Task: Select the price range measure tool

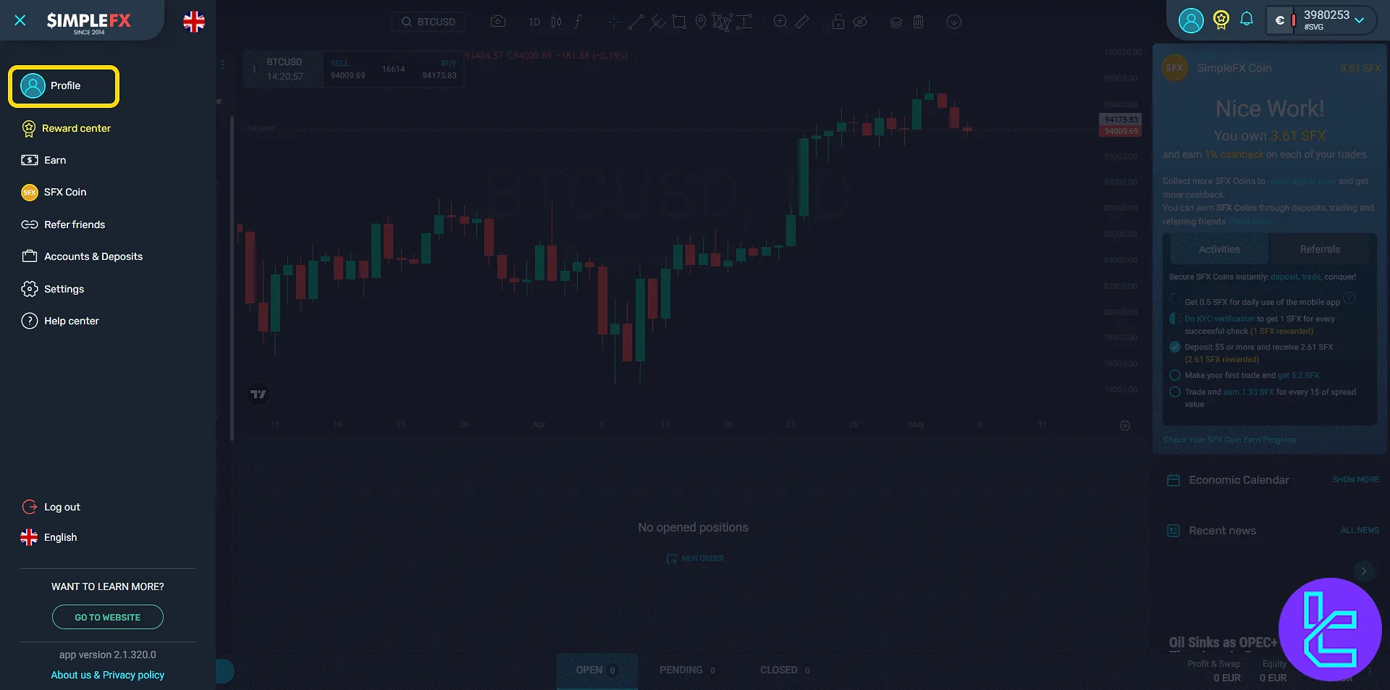Action: 744,22
